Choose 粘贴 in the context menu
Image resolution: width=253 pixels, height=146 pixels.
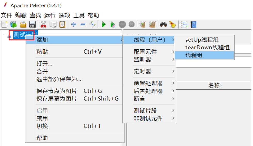click(75, 52)
